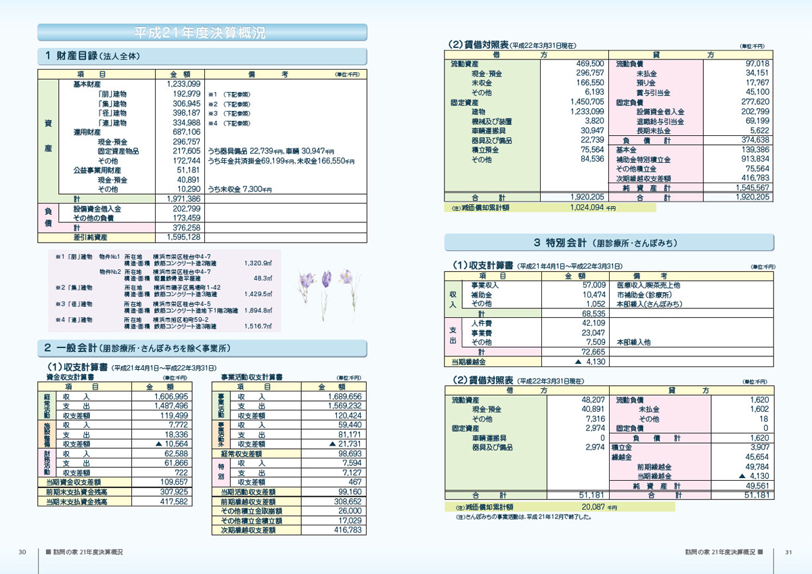Select the subheading 事業活動収支計算書
The image size is (812, 574).
tap(252, 377)
